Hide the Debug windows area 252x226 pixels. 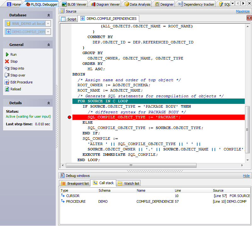[x=246, y=176]
